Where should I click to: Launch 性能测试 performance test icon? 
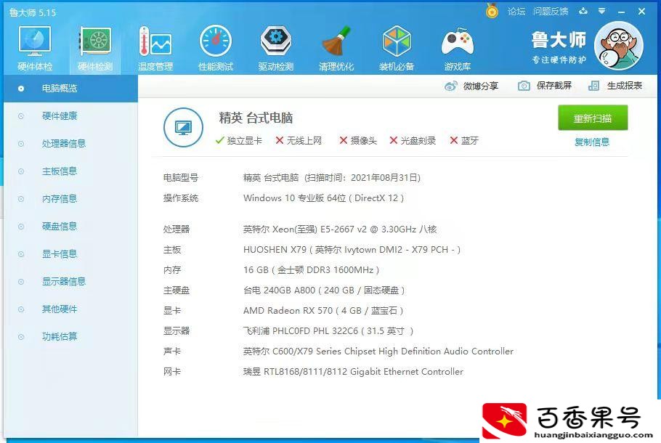click(216, 41)
